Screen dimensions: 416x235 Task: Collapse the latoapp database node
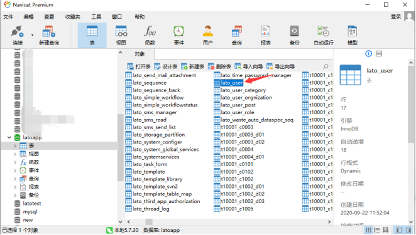coord(9,137)
